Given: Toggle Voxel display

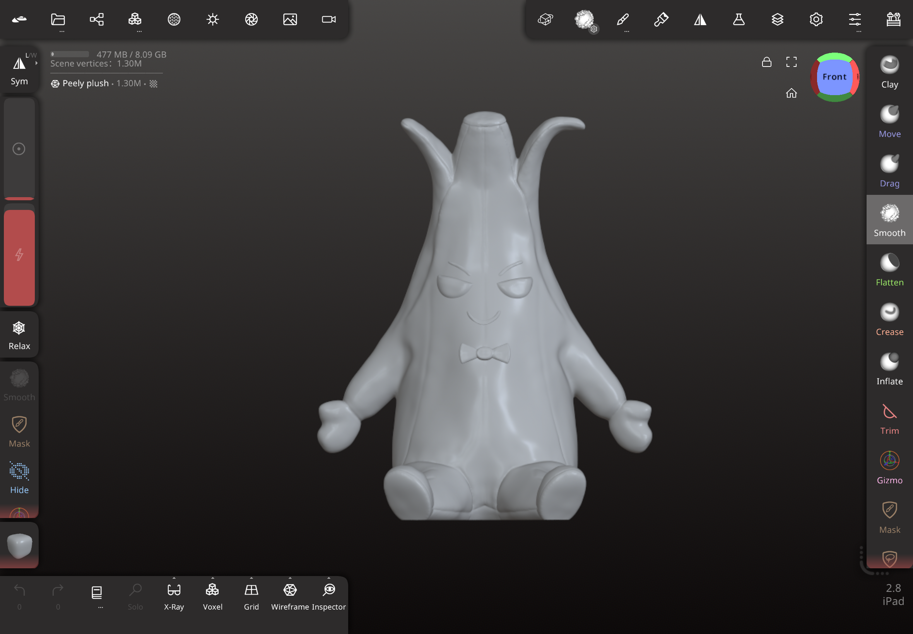Looking at the screenshot, I should (213, 596).
